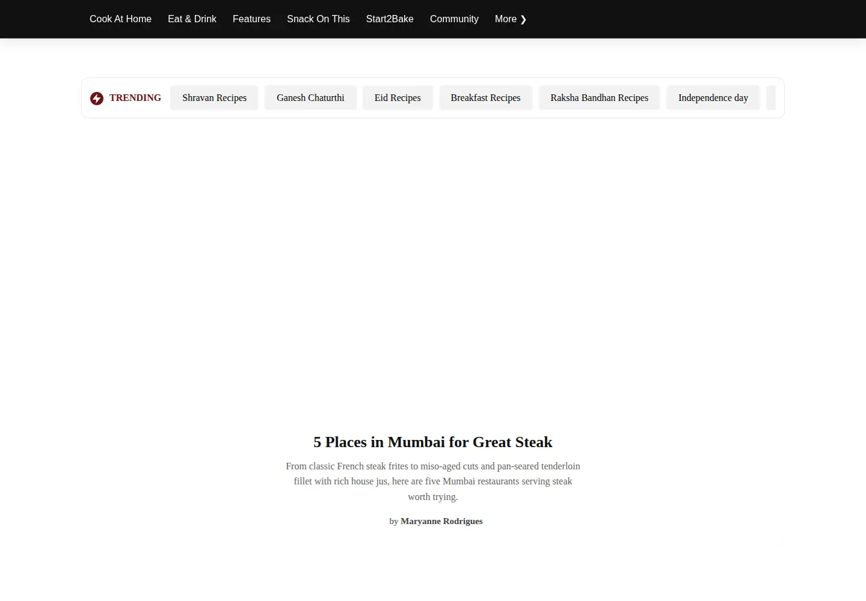This screenshot has height=601, width=866.
Task: Open the Eat & Drink menu
Action: click(x=192, y=19)
